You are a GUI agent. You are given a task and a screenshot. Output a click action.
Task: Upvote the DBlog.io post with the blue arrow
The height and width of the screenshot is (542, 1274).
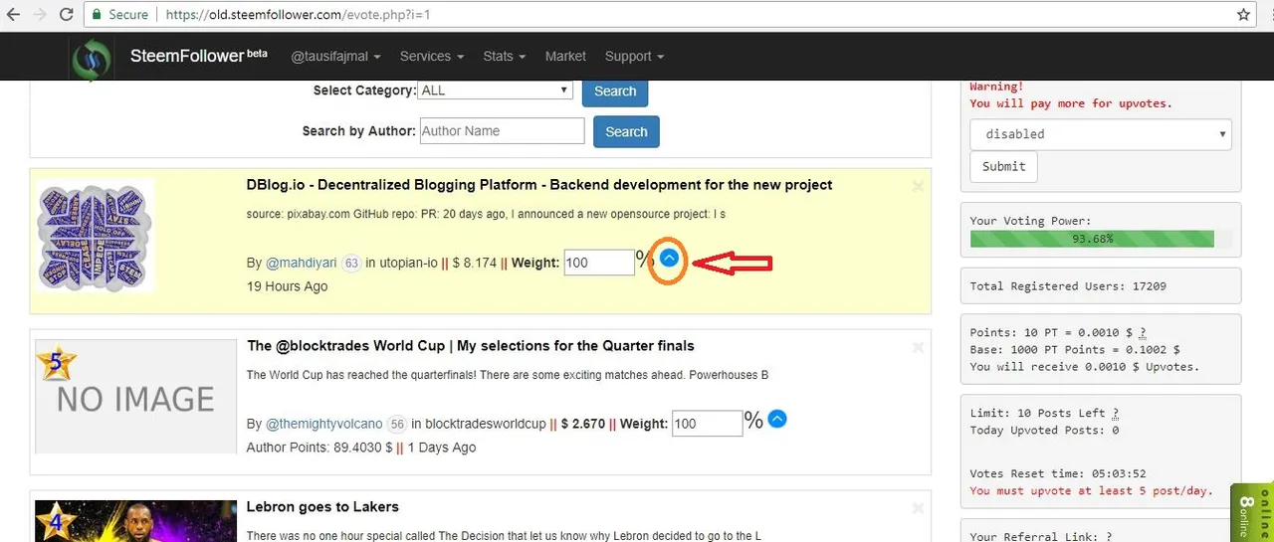(x=670, y=258)
